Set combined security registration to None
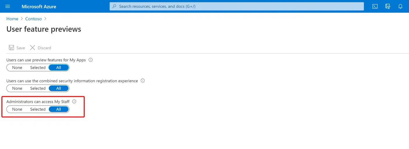Viewport: 409px width, 149px height. pos(17,88)
